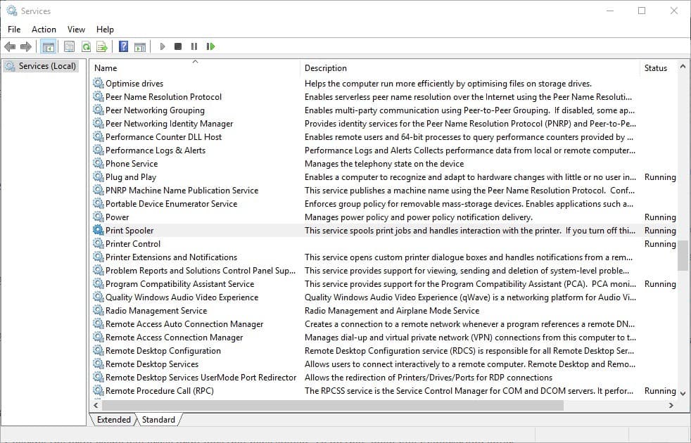Image resolution: width=691 pixels, height=443 pixels.
Task: Click the Refresh toolbar icon
Action: click(86, 46)
